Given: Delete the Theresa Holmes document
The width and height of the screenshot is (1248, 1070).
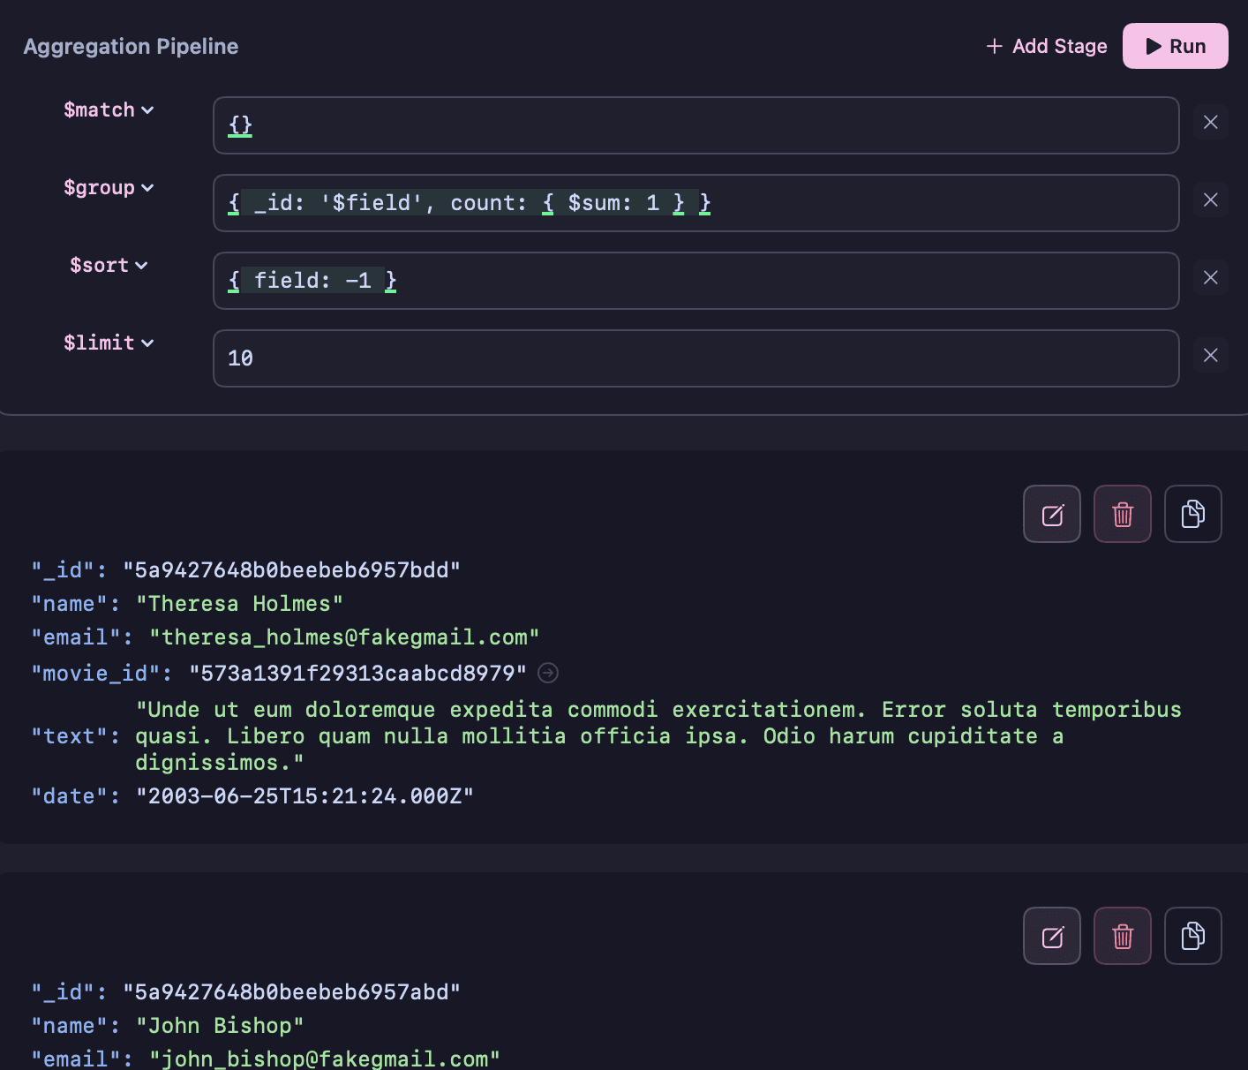Looking at the screenshot, I should 1122,514.
